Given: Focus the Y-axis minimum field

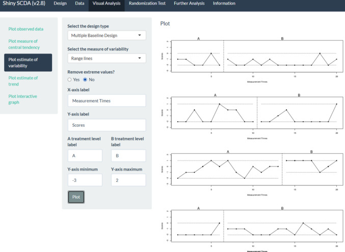Looking at the screenshot, I should point(85,180).
